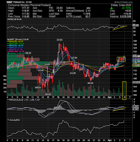
Task: Click the SCTR (Large) value 93.7
Action: pyautogui.click(x=88, y=17)
